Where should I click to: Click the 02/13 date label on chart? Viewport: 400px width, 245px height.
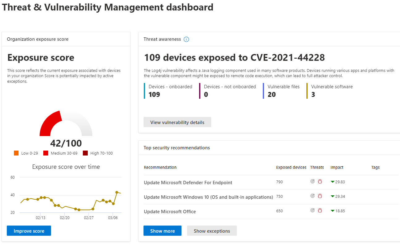40,218
